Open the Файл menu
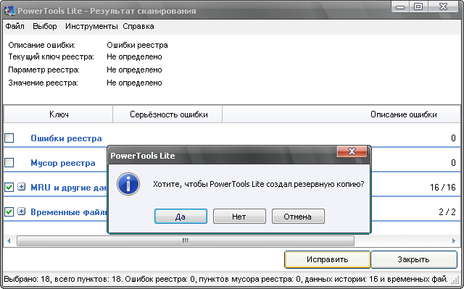 pyautogui.click(x=14, y=26)
